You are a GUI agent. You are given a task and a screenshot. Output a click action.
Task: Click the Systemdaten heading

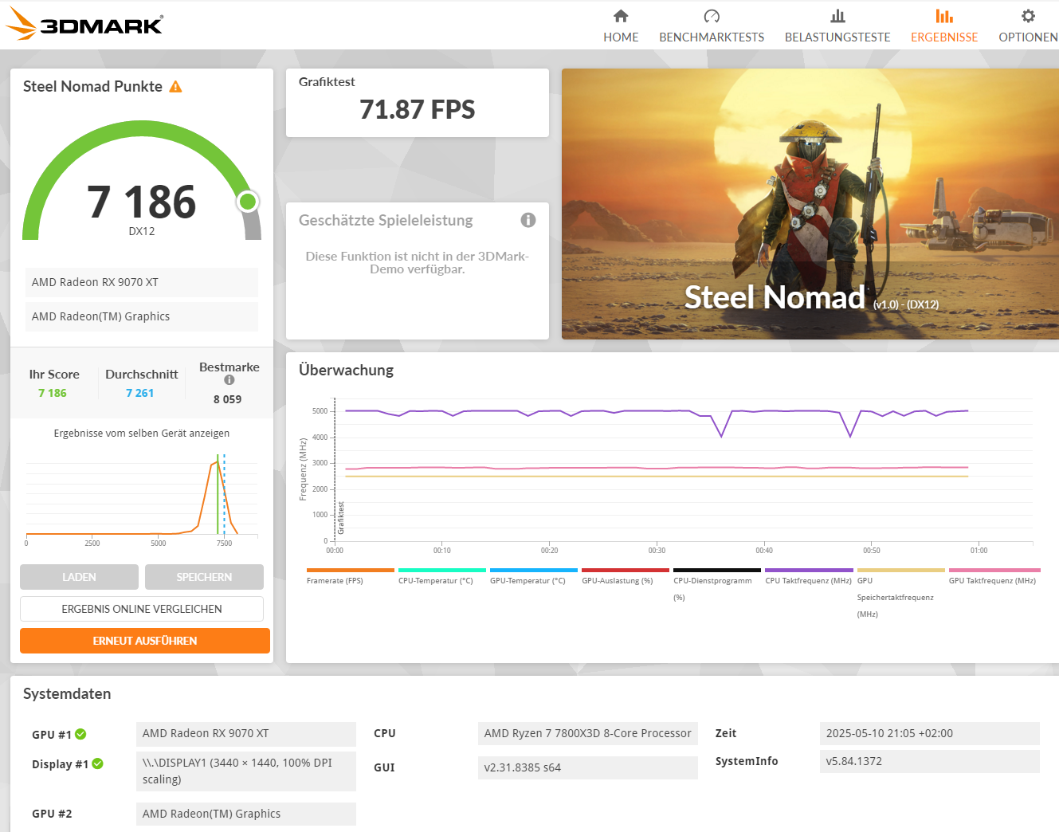pyautogui.click(x=67, y=694)
